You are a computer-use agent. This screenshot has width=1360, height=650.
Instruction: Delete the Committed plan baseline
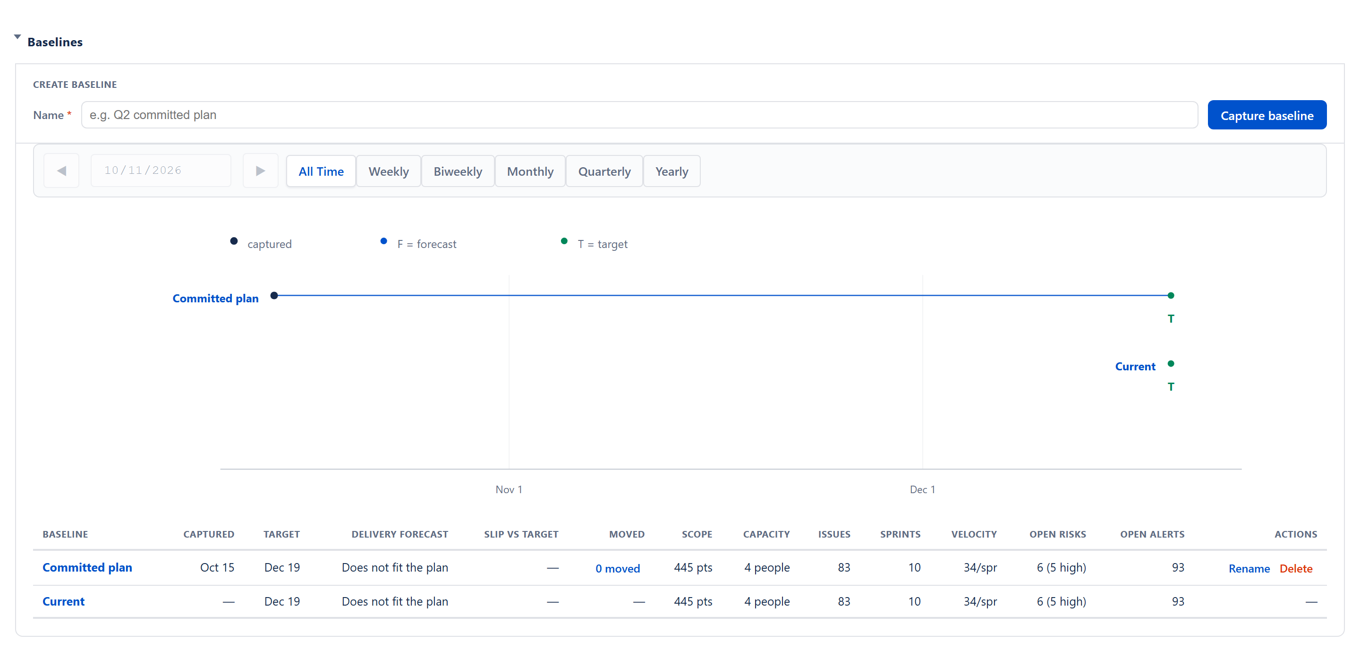click(1296, 569)
